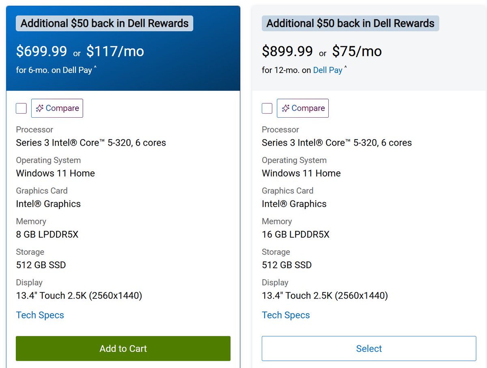Click the $75/mo payment text
The width and height of the screenshot is (487, 368).
[x=357, y=52]
